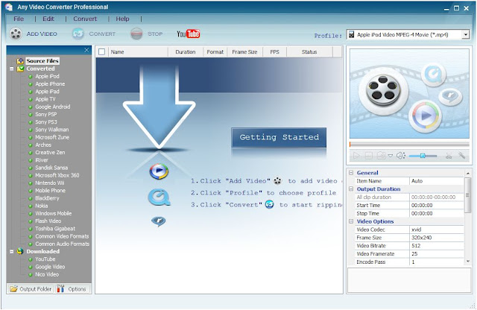The height and width of the screenshot is (310, 477).
Task: Sort by the Name column header
Action: [x=138, y=52]
